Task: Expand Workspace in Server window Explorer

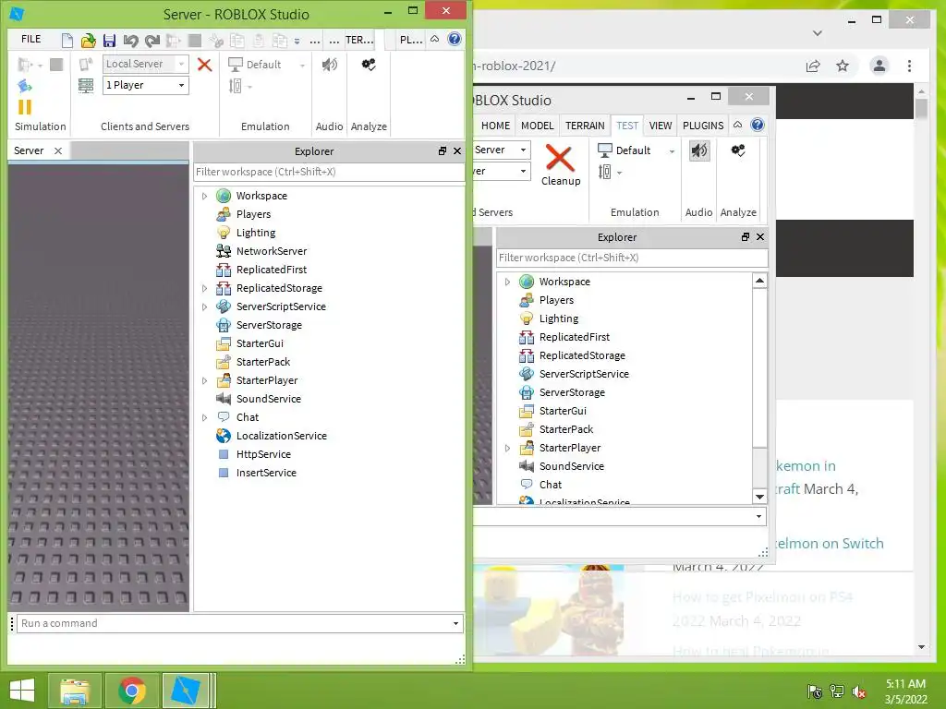Action: click(x=204, y=196)
